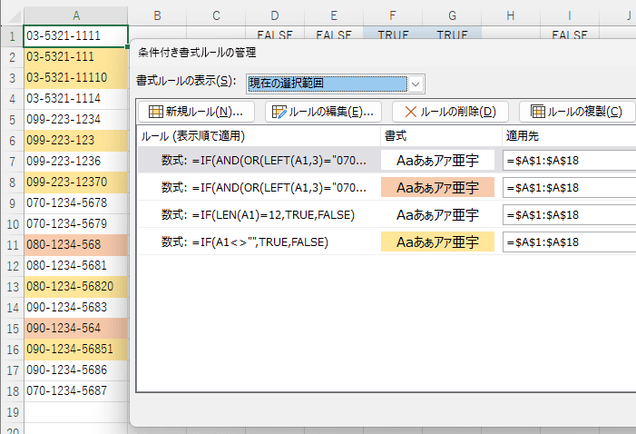Click the yellow format preview swatch

[x=438, y=242]
